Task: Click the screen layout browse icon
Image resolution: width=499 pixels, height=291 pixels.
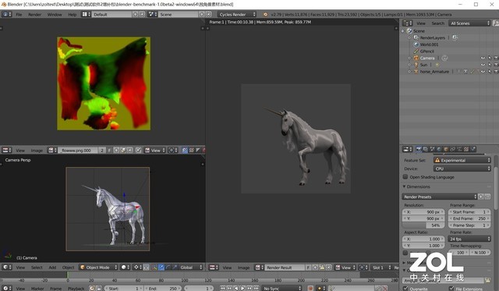Action: click(x=86, y=14)
